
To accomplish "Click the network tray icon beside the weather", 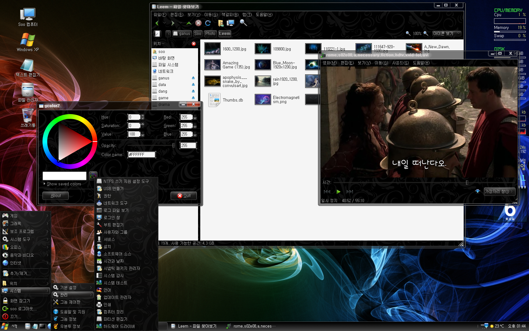I will tap(485, 326).
